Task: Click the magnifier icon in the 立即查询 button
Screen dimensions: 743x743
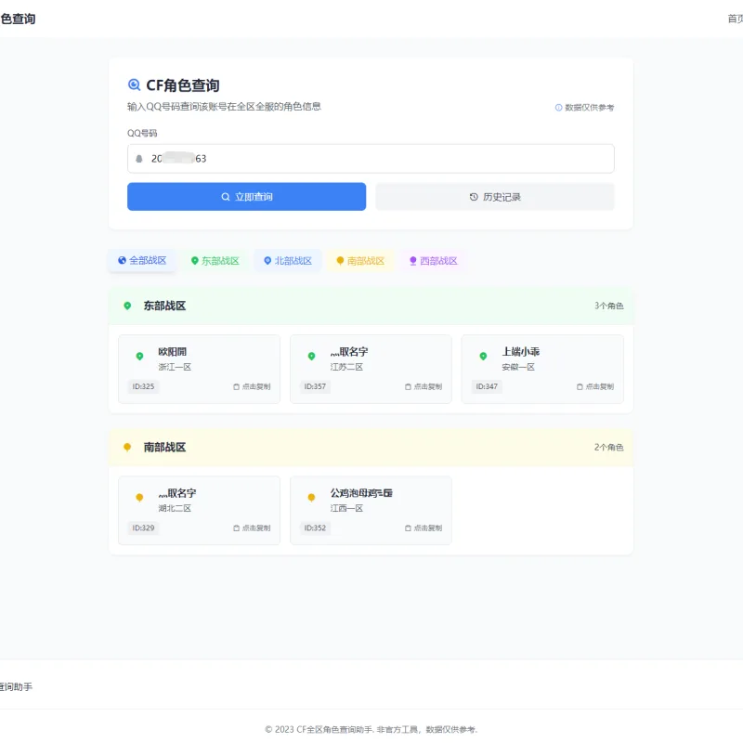Action: click(226, 197)
